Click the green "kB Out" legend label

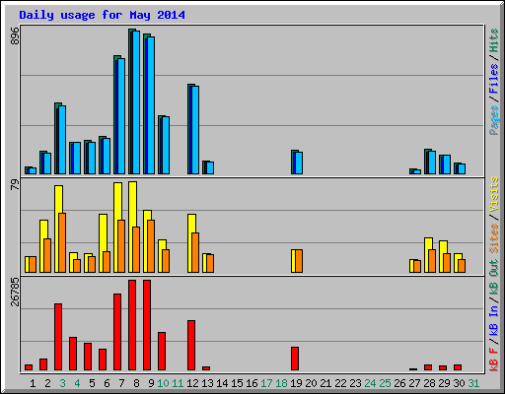point(493,277)
